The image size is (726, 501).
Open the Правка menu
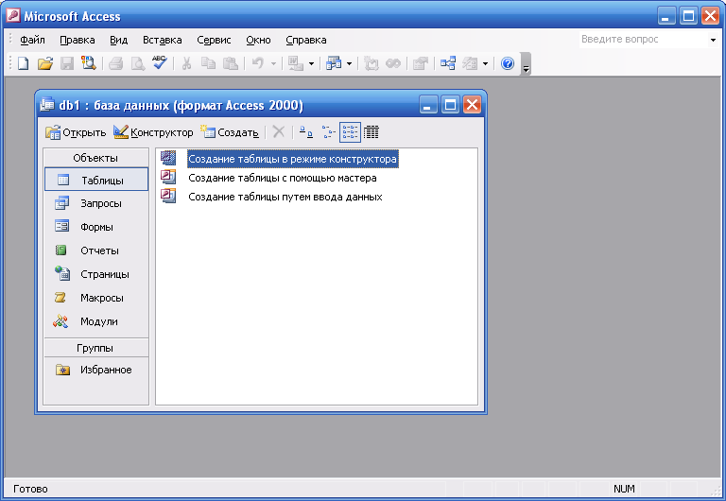78,40
